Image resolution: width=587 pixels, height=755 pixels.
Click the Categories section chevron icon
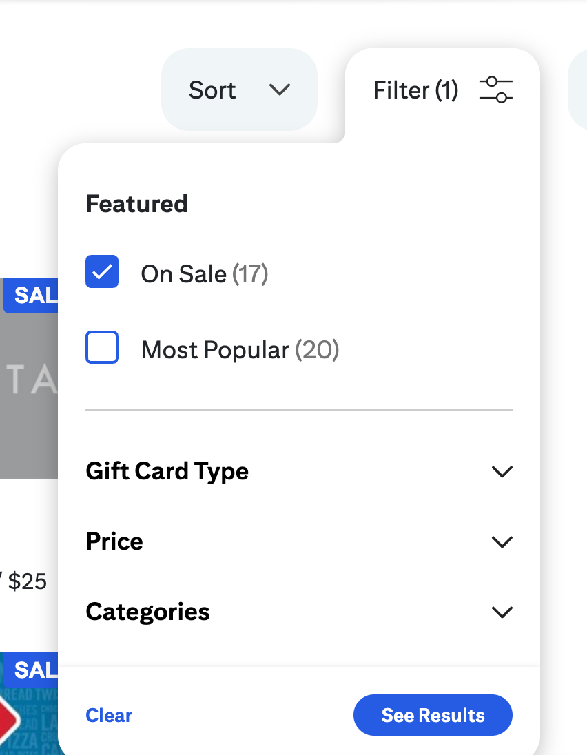pos(502,612)
